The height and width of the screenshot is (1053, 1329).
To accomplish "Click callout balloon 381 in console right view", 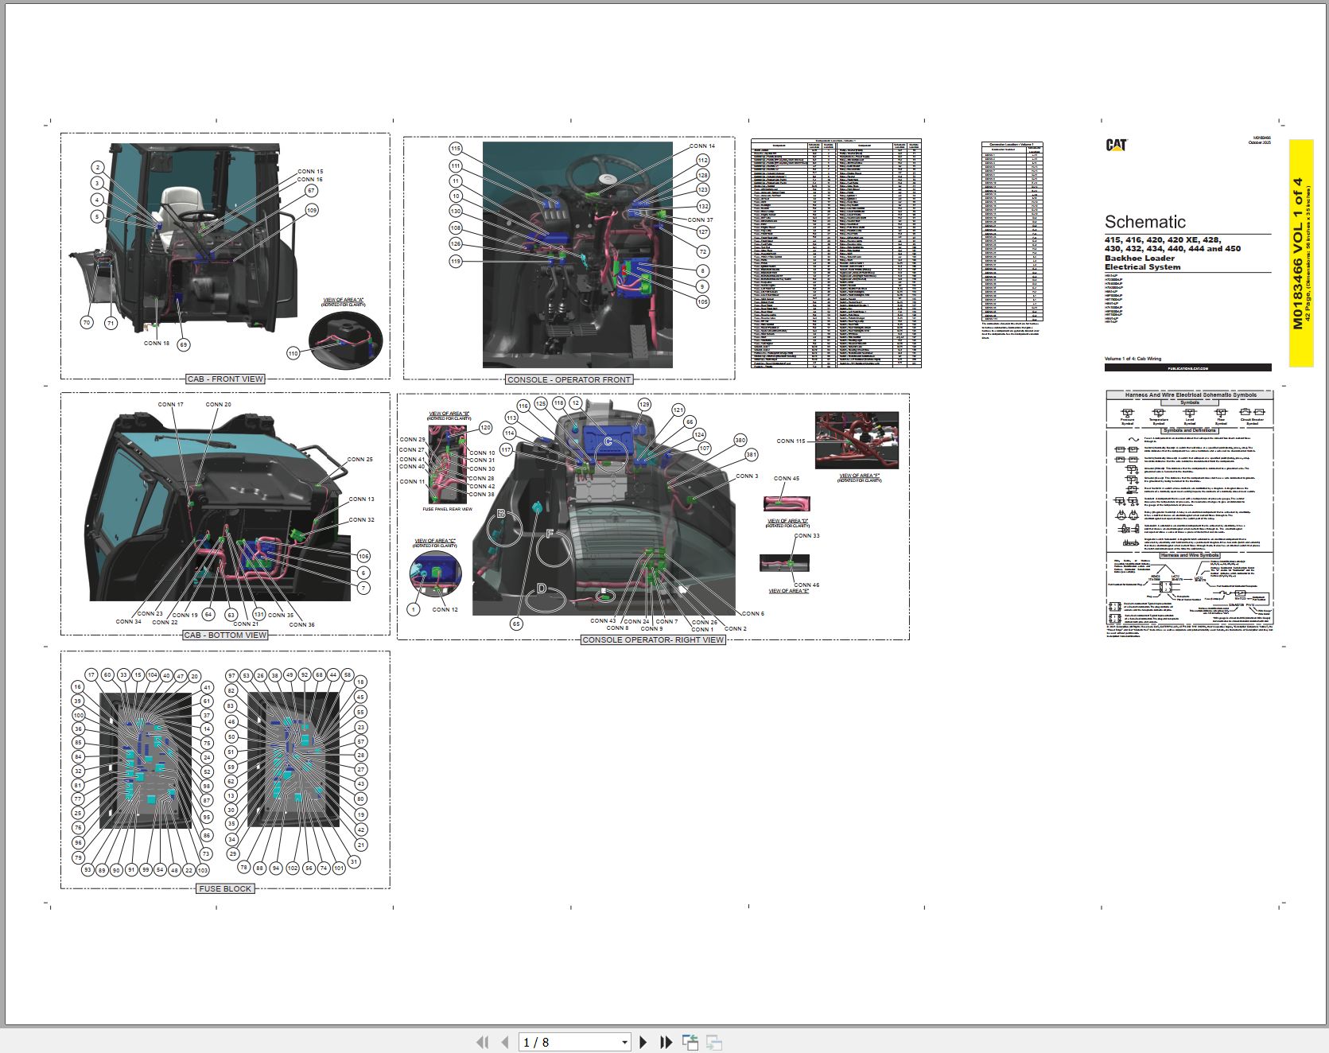I will pyautogui.click(x=752, y=455).
